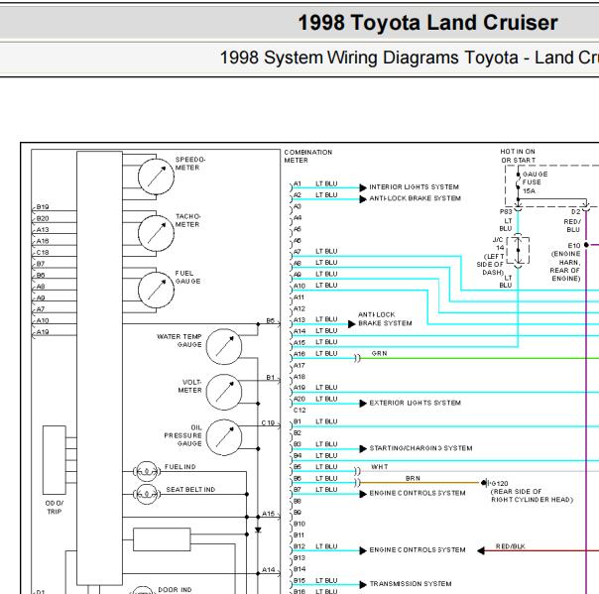
Task: Click the A19 pin label on the left side
Action: click(x=43, y=332)
